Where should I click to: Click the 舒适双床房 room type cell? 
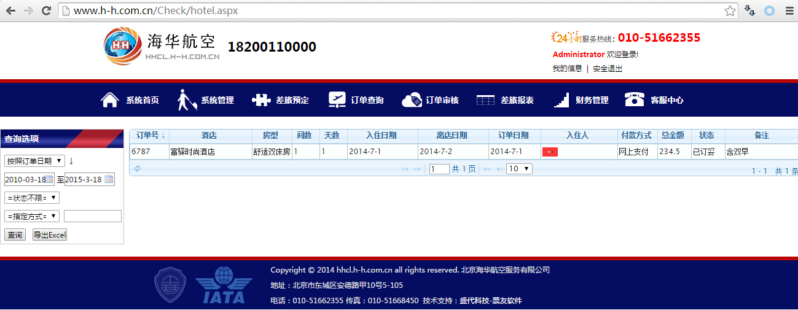pyautogui.click(x=272, y=152)
